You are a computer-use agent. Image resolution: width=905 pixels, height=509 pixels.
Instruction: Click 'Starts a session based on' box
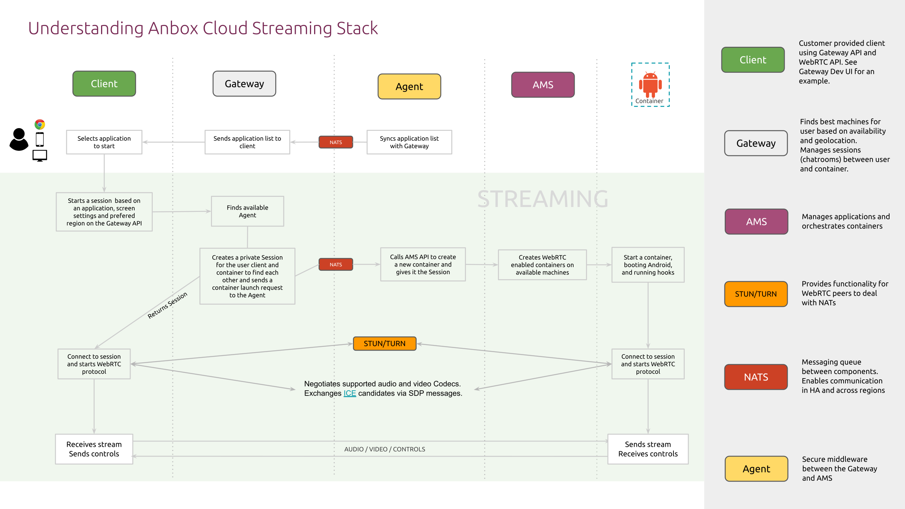tap(104, 212)
